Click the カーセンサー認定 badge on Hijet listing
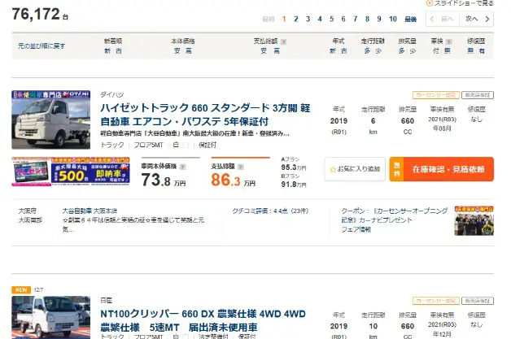Screen dimensions: 511x339 pyautogui.click(x=435, y=95)
